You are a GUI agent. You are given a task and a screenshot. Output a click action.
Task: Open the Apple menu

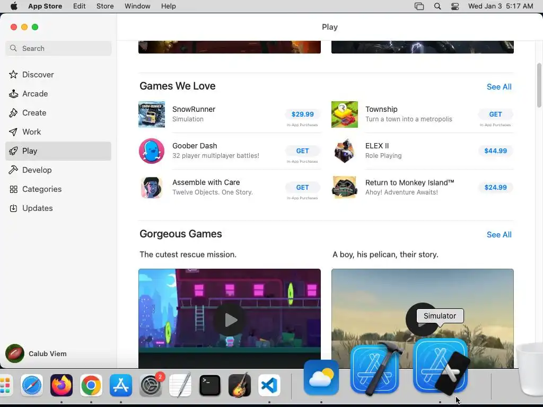pos(14,6)
